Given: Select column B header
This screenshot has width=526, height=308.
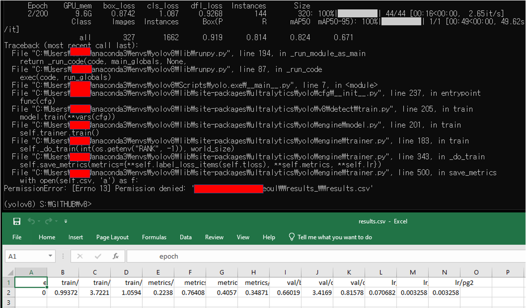Looking at the screenshot, I should [63, 272].
